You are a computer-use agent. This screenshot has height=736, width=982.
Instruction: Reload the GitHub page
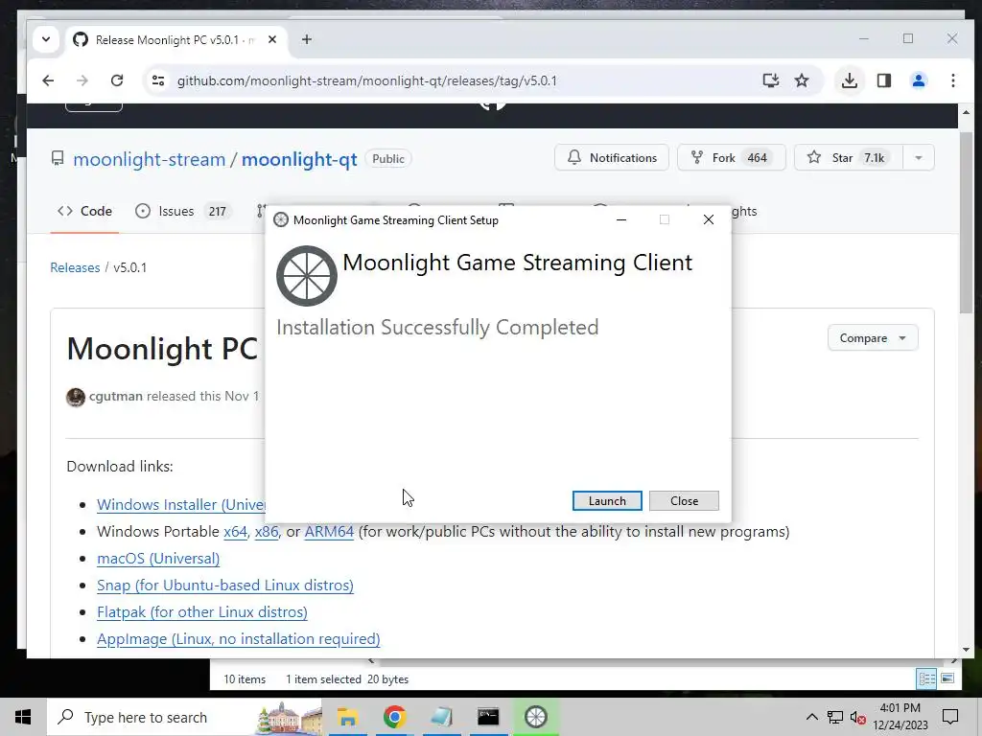pyautogui.click(x=117, y=80)
